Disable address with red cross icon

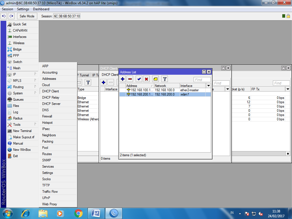(x=146, y=79)
